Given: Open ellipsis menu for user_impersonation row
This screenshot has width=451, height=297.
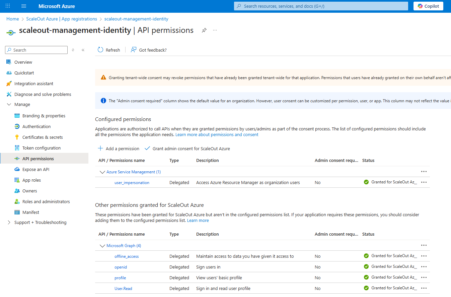Looking at the screenshot, I should (x=424, y=182).
